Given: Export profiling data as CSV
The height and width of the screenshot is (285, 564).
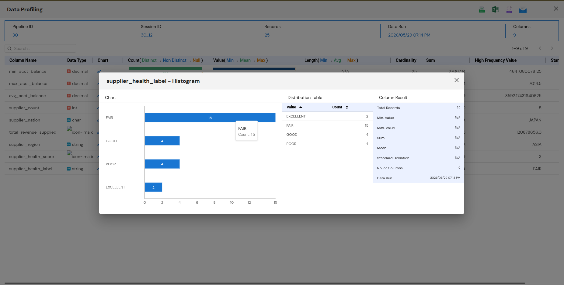Looking at the screenshot, I should pyautogui.click(x=482, y=10).
